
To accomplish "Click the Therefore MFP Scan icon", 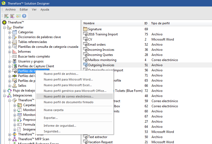I will [15, 139].
